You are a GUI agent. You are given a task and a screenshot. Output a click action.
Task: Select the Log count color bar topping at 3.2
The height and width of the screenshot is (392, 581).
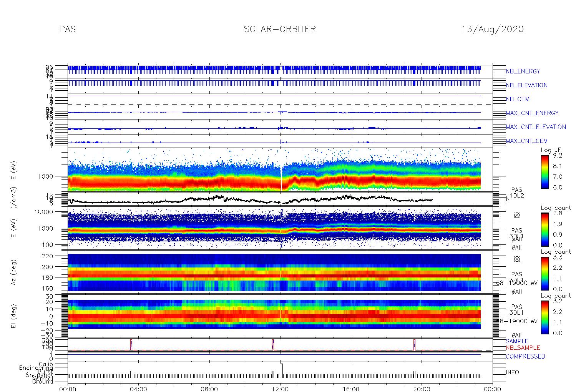tap(544, 317)
